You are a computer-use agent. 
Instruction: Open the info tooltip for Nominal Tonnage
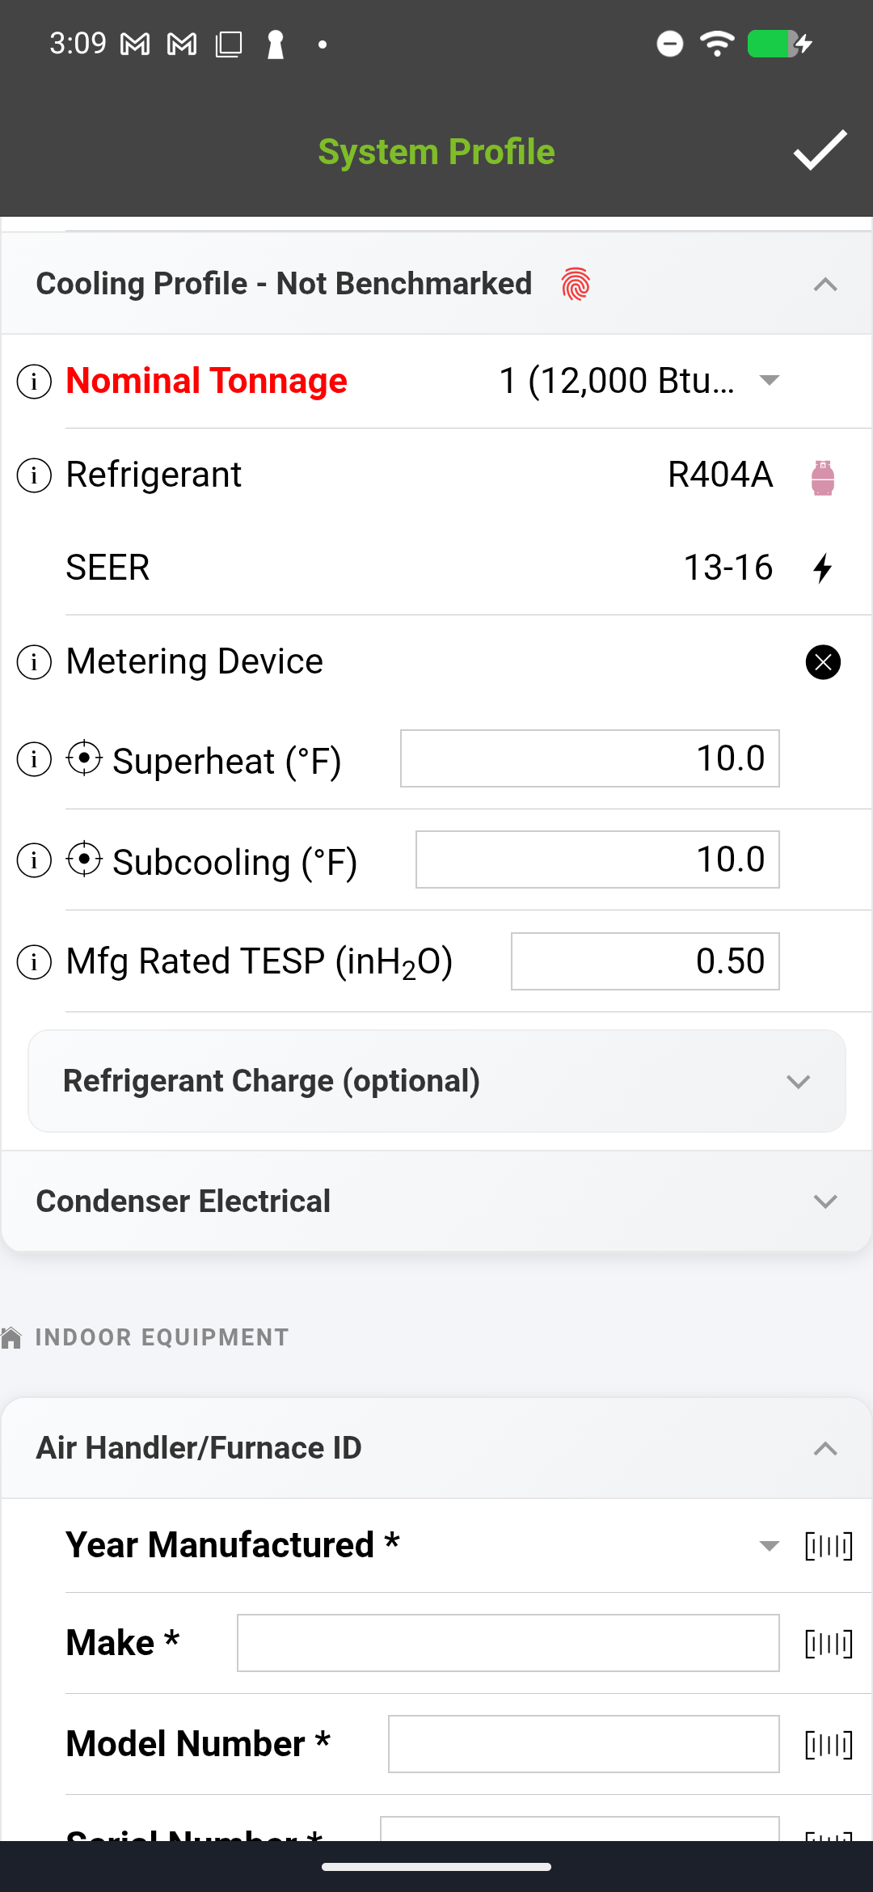click(x=33, y=381)
